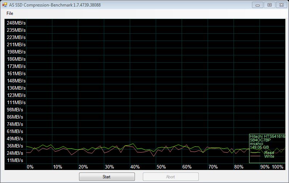This screenshot has width=289, height=183.
Task: Select the 198MB/s axis label
Action: tap(16, 52)
